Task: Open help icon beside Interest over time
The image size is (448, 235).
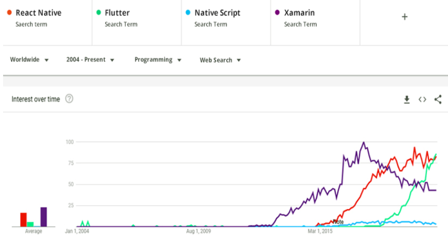Action: [69, 99]
